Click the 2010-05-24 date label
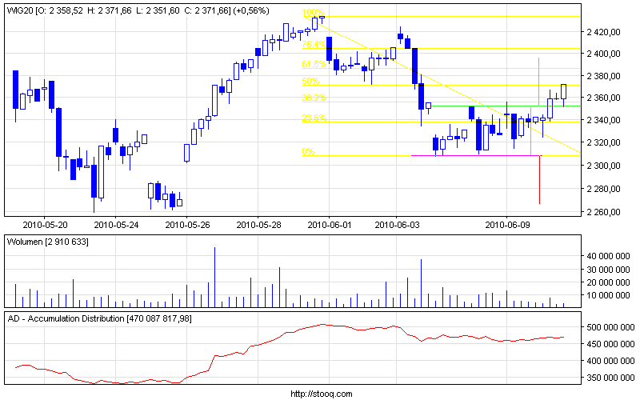The height and width of the screenshot is (400, 640). [x=116, y=225]
